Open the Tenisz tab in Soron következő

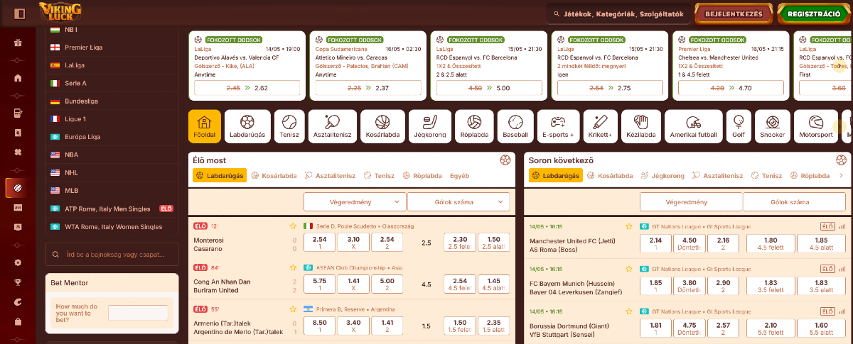click(x=767, y=175)
